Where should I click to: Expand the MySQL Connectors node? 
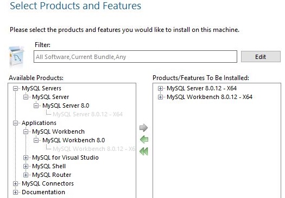pos(15,184)
